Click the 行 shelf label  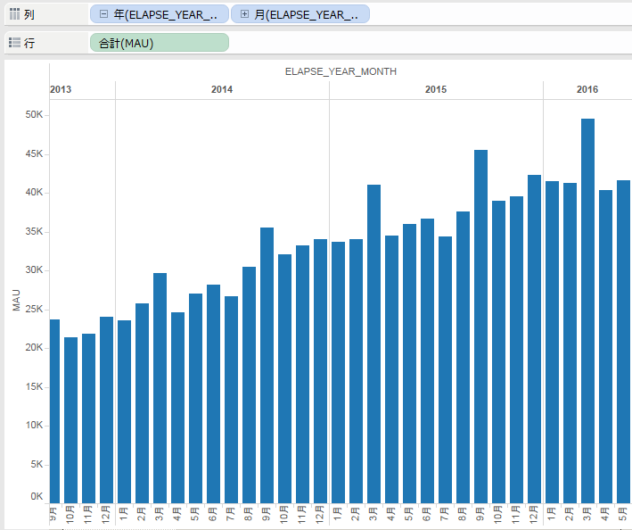(29, 43)
